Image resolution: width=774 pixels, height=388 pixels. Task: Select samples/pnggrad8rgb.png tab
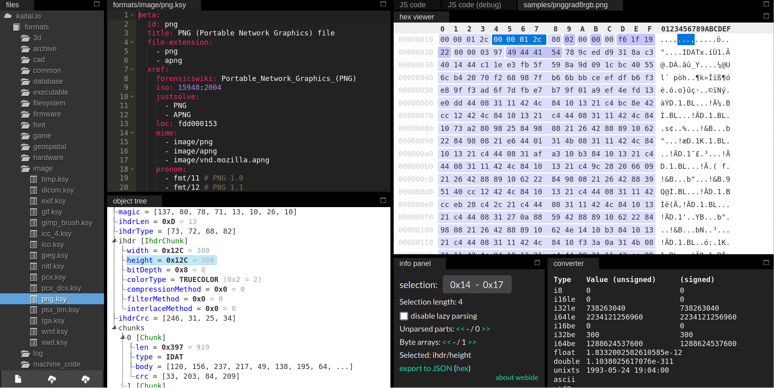(565, 5)
